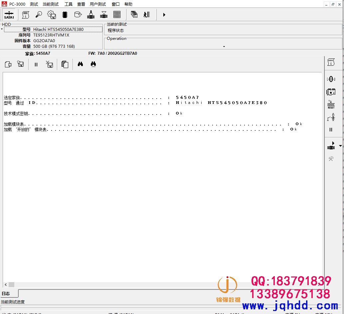The height and width of the screenshot is (314, 344).
Task: Open the gear-with-disk utility icon
Action: [x=52, y=15]
